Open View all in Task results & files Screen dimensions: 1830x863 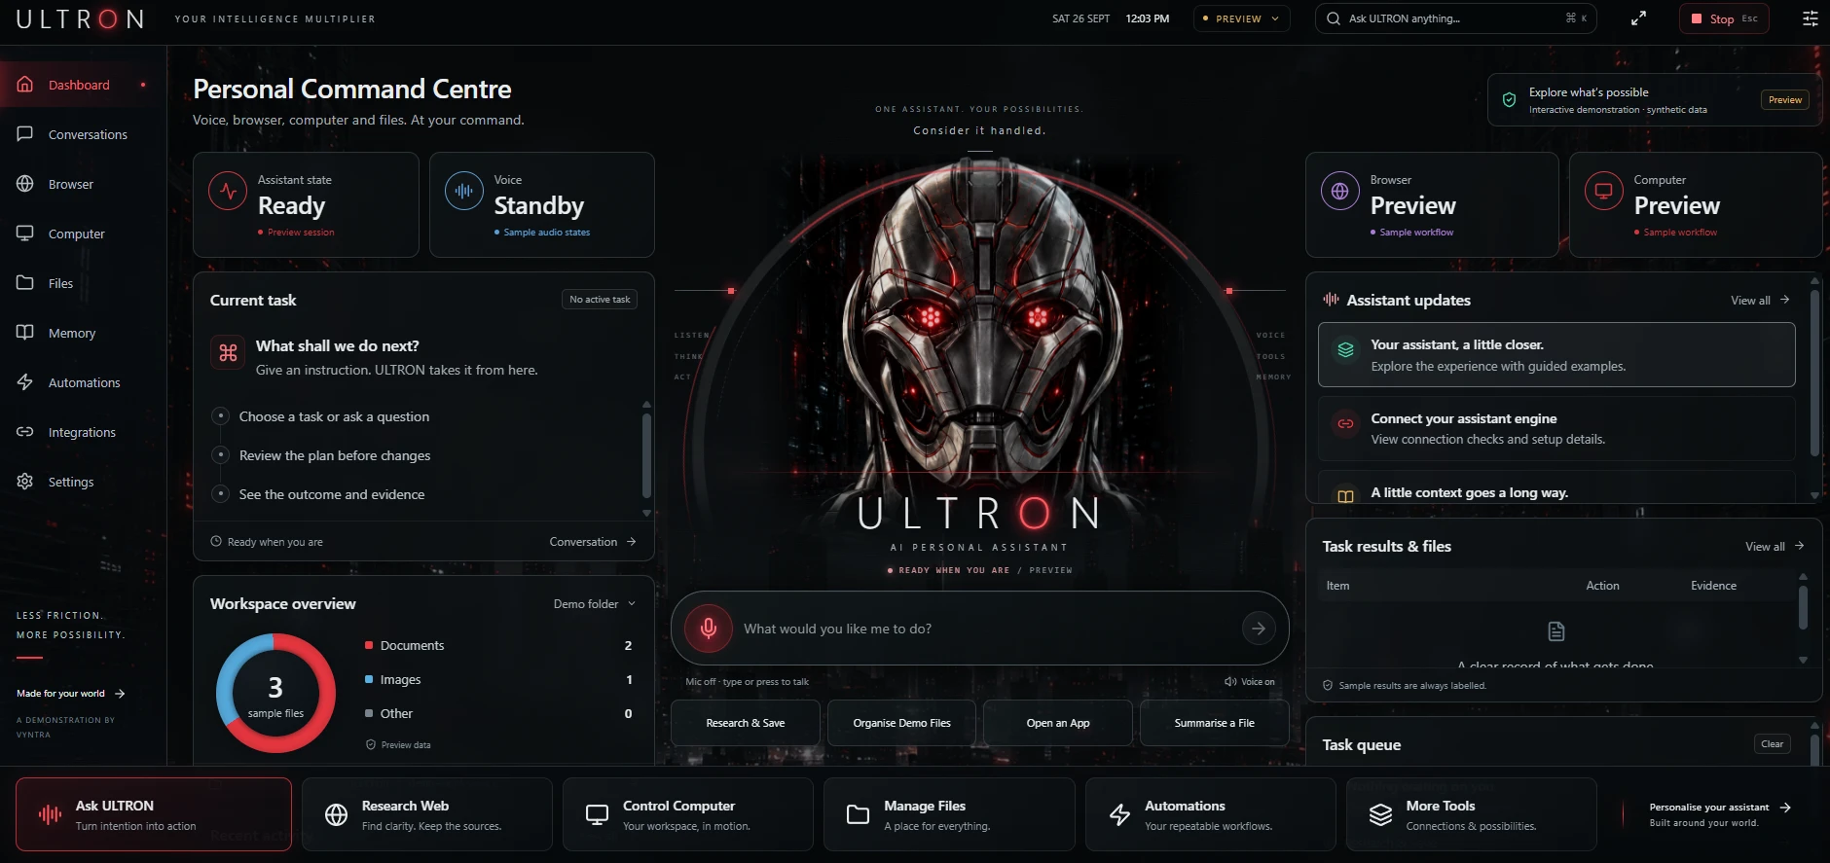[1775, 547]
